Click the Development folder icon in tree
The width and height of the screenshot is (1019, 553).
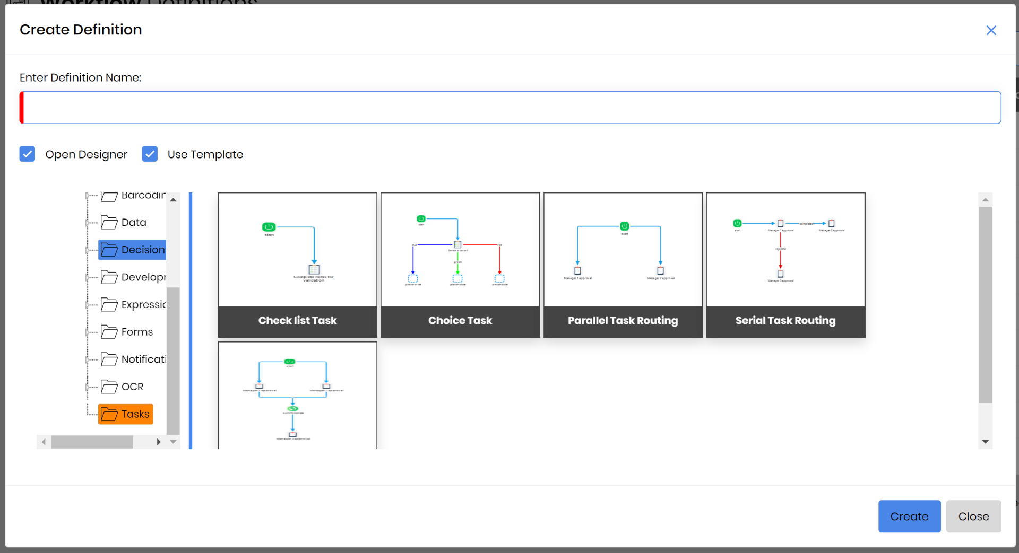point(109,277)
